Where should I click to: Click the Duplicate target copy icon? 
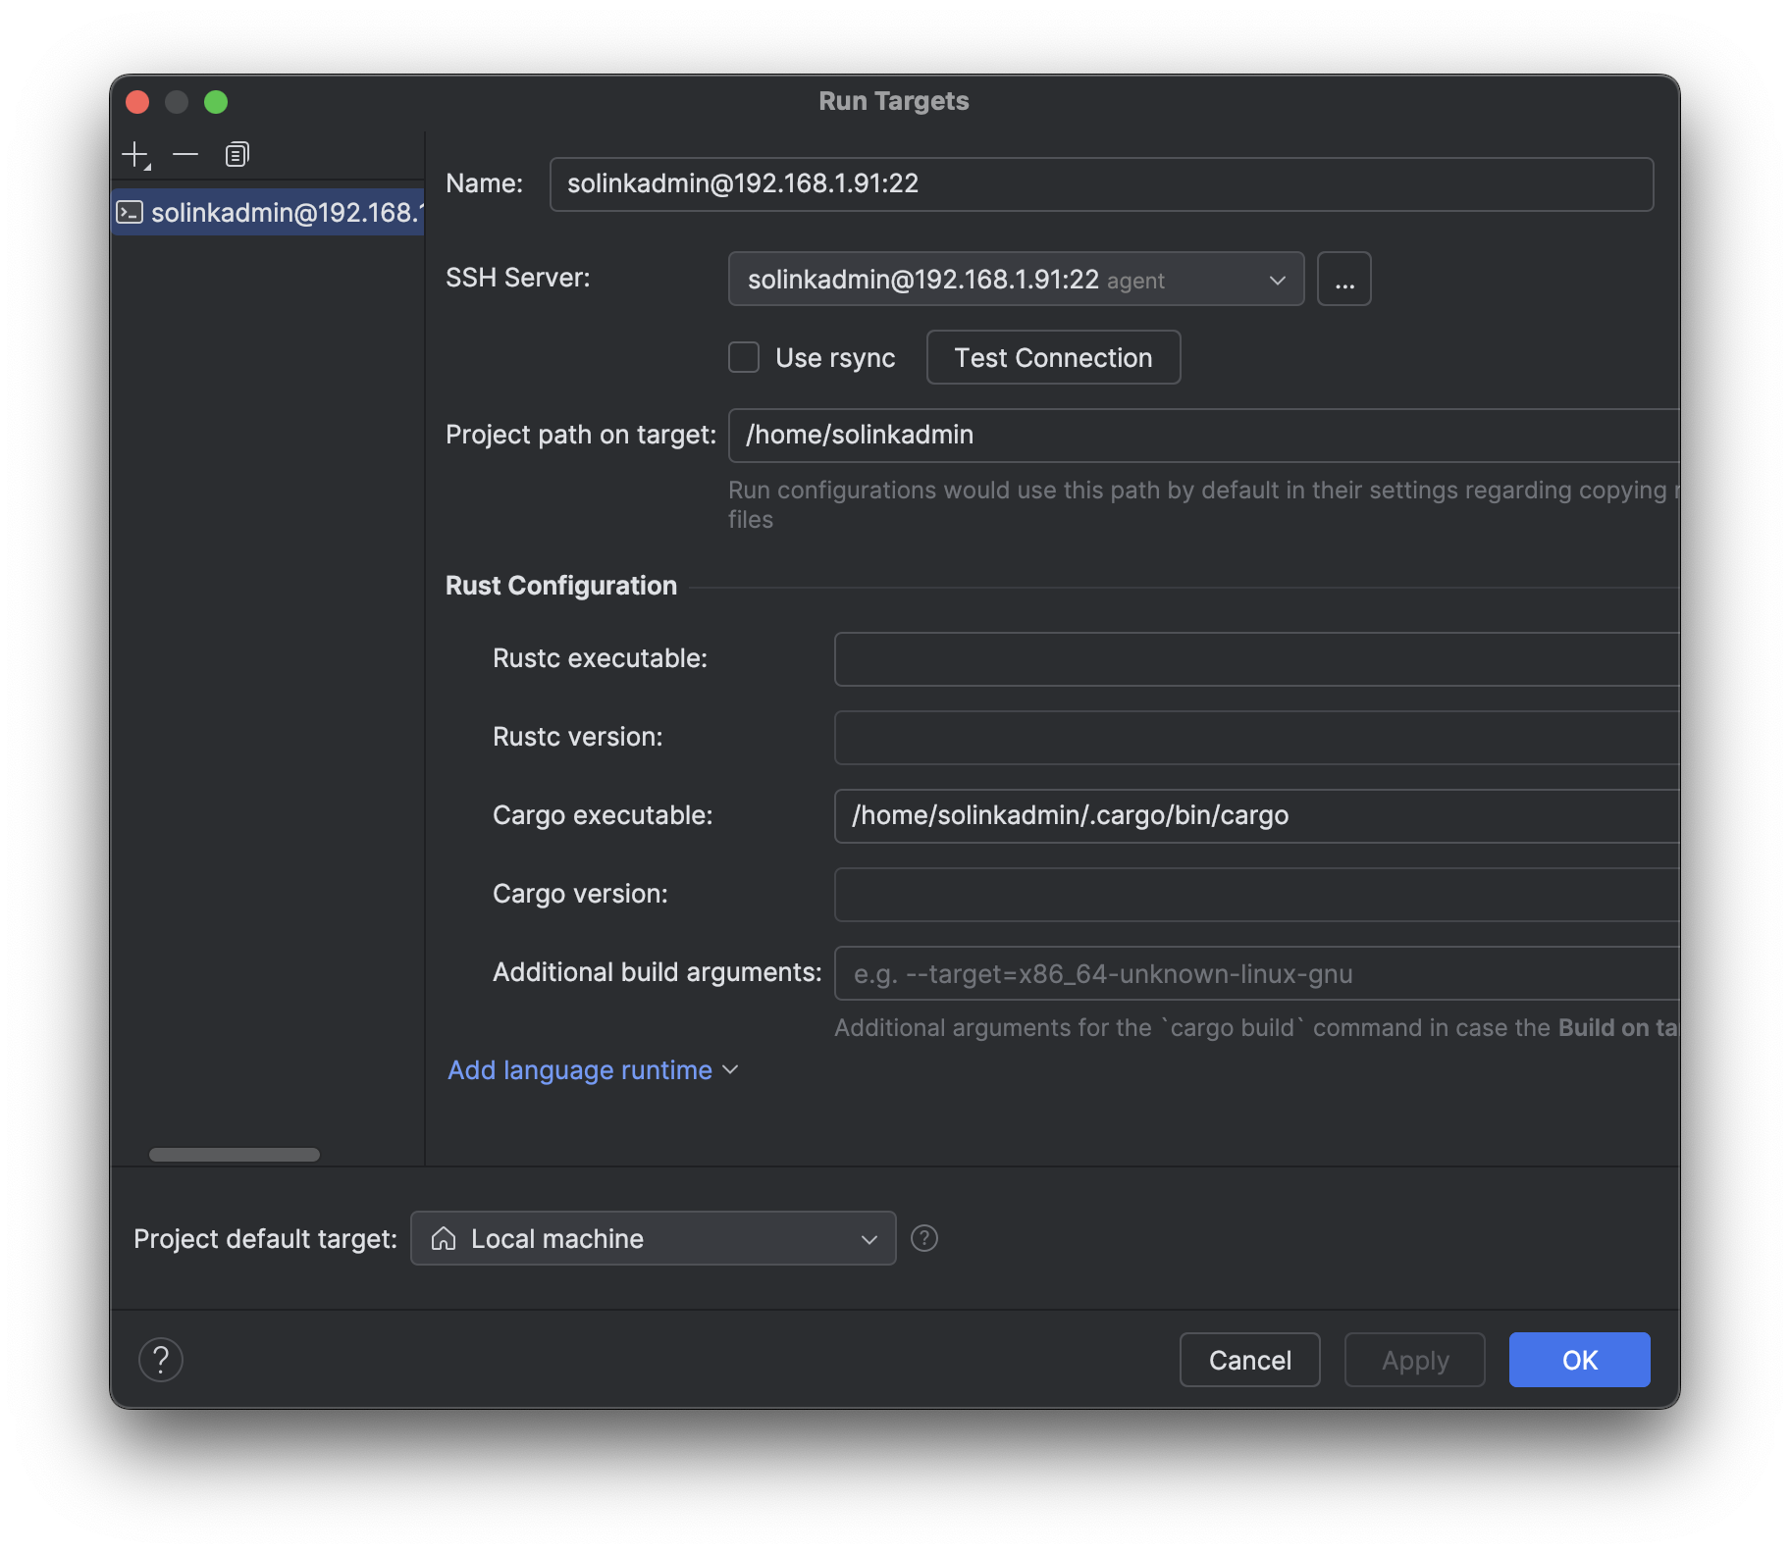point(237,155)
